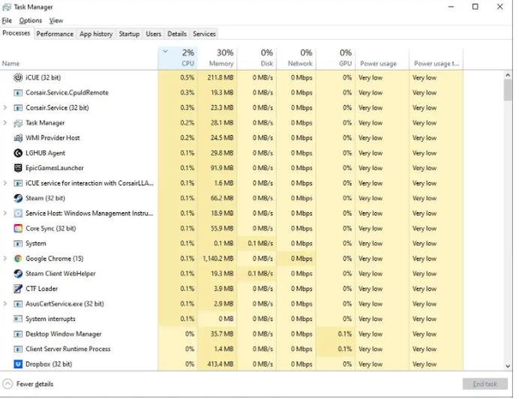
Task: Click the vertical scrollbar thumb
Action: [508, 90]
